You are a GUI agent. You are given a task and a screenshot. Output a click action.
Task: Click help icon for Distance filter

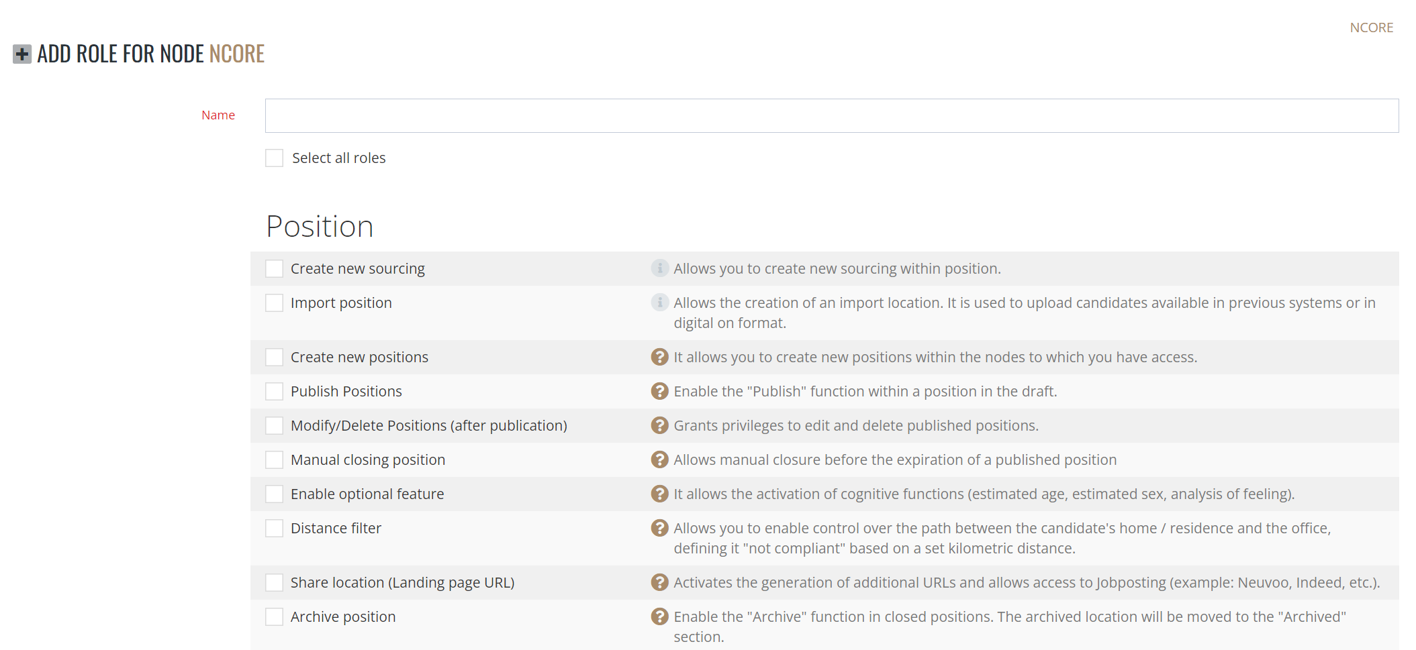(x=659, y=528)
